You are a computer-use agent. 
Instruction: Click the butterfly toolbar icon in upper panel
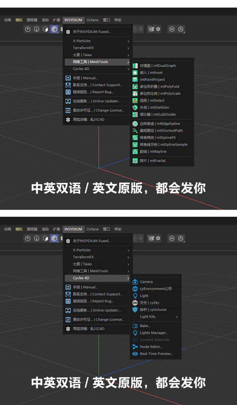151,29
